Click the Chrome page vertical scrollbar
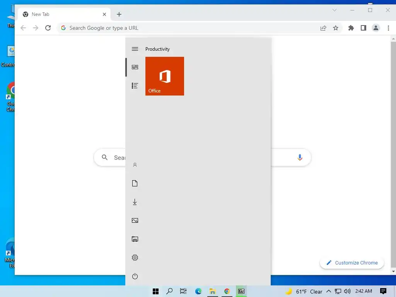Screen dimensions: 396x297 [393, 154]
